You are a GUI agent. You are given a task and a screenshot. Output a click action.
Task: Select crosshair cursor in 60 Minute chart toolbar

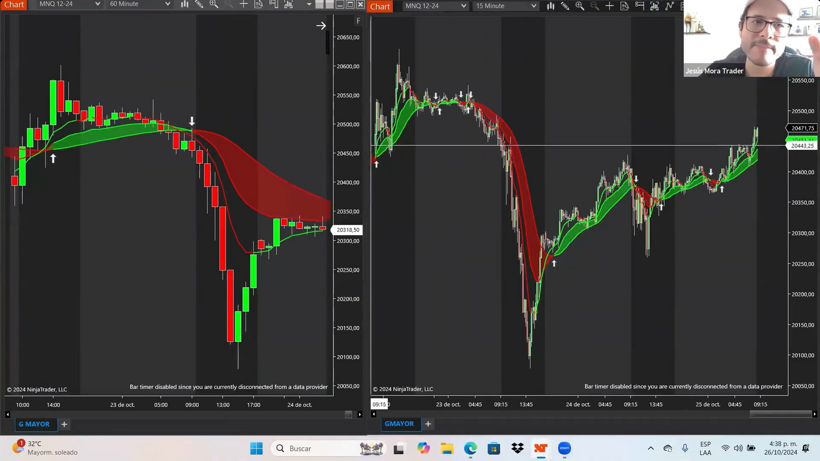(243, 4)
